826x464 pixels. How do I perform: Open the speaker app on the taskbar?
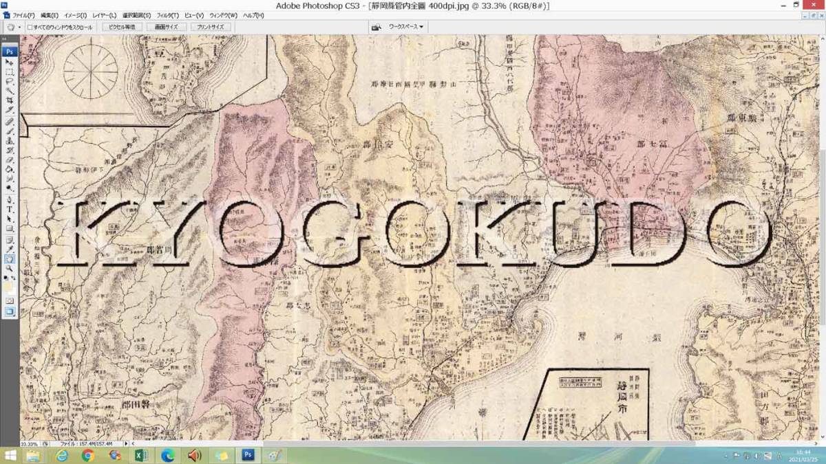[x=194, y=456]
